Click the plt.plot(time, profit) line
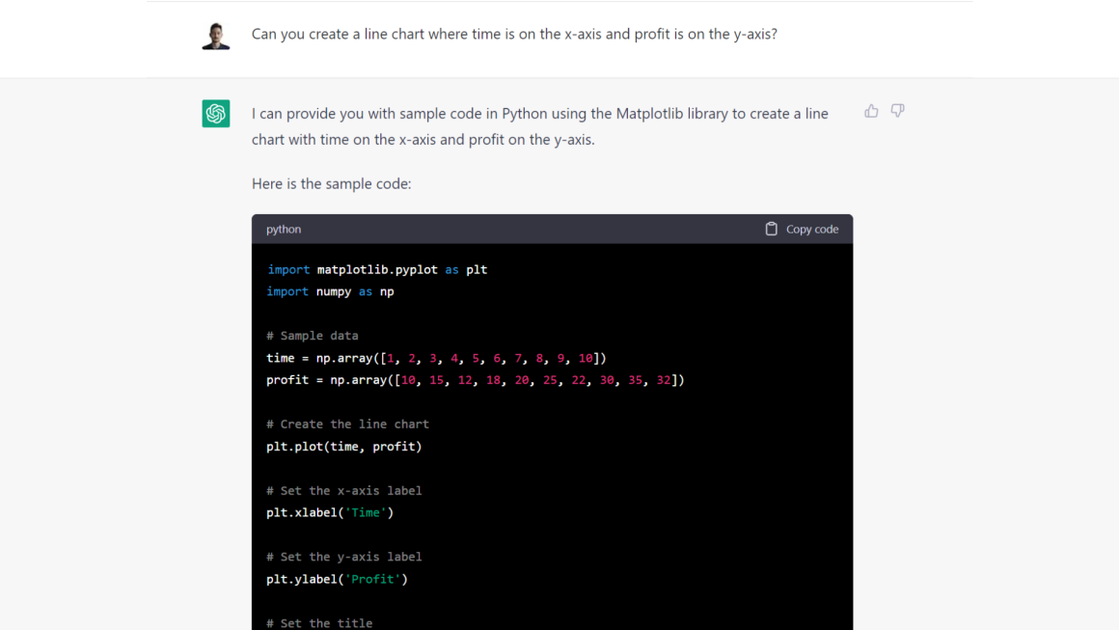 click(343, 447)
